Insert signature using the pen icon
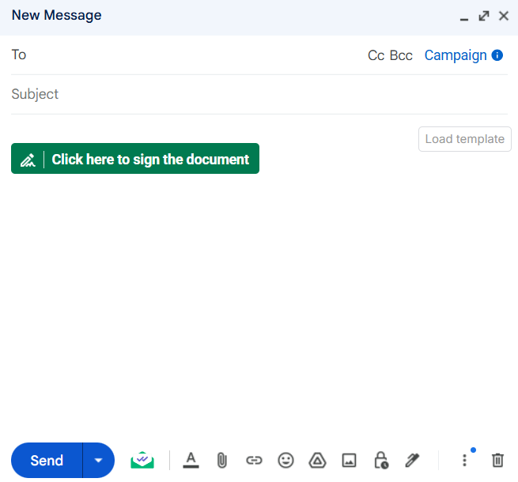The width and height of the screenshot is (518, 482). (x=412, y=460)
